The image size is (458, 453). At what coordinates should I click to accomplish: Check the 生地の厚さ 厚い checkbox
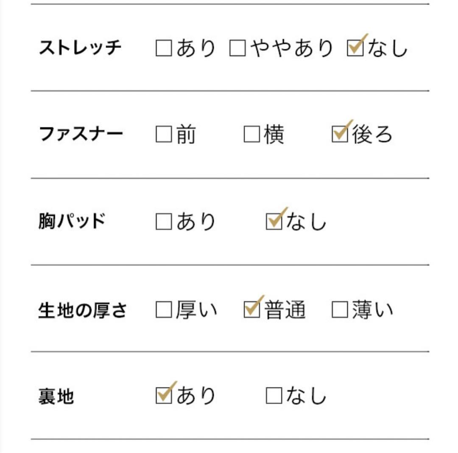coord(164,310)
